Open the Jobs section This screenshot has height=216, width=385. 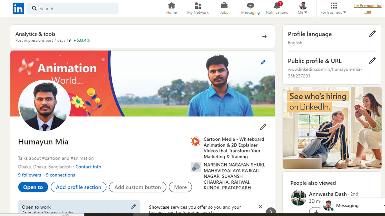coord(224,8)
